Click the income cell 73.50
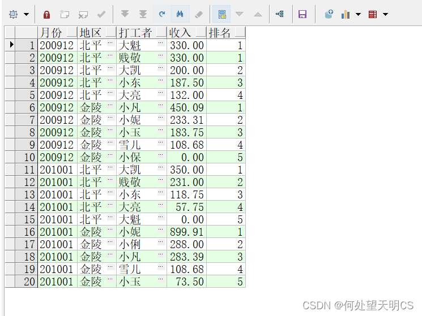The width and height of the screenshot is (422, 316). pyautogui.click(x=186, y=282)
